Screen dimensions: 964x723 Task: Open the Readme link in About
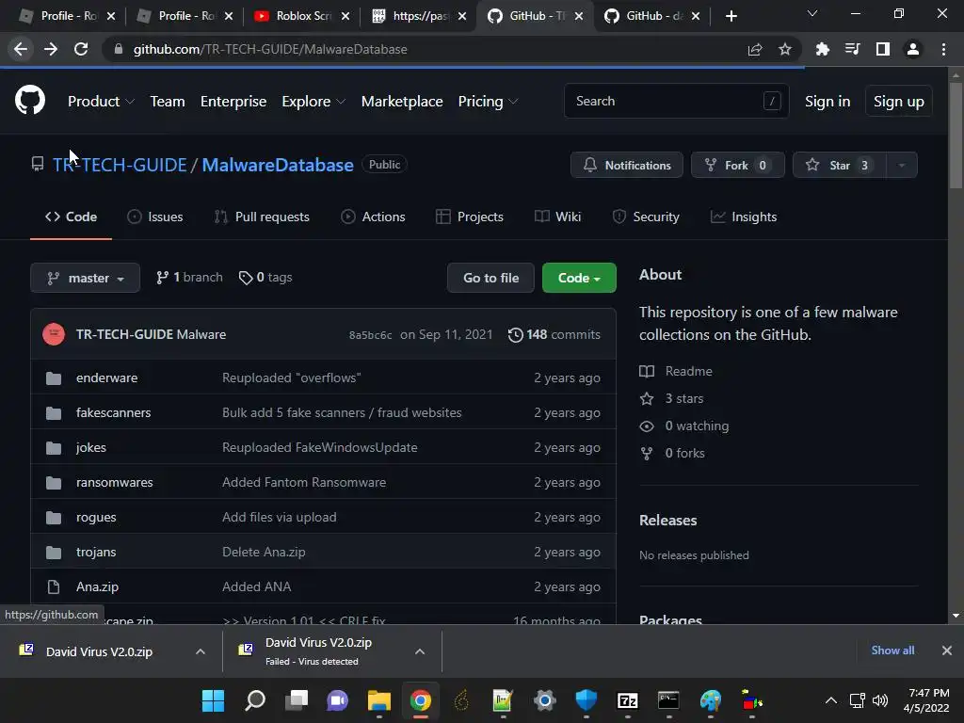click(x=688, y=371)
